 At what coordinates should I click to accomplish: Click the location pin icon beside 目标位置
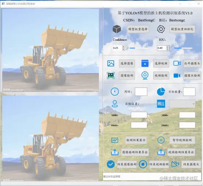[x=115, y=104]
